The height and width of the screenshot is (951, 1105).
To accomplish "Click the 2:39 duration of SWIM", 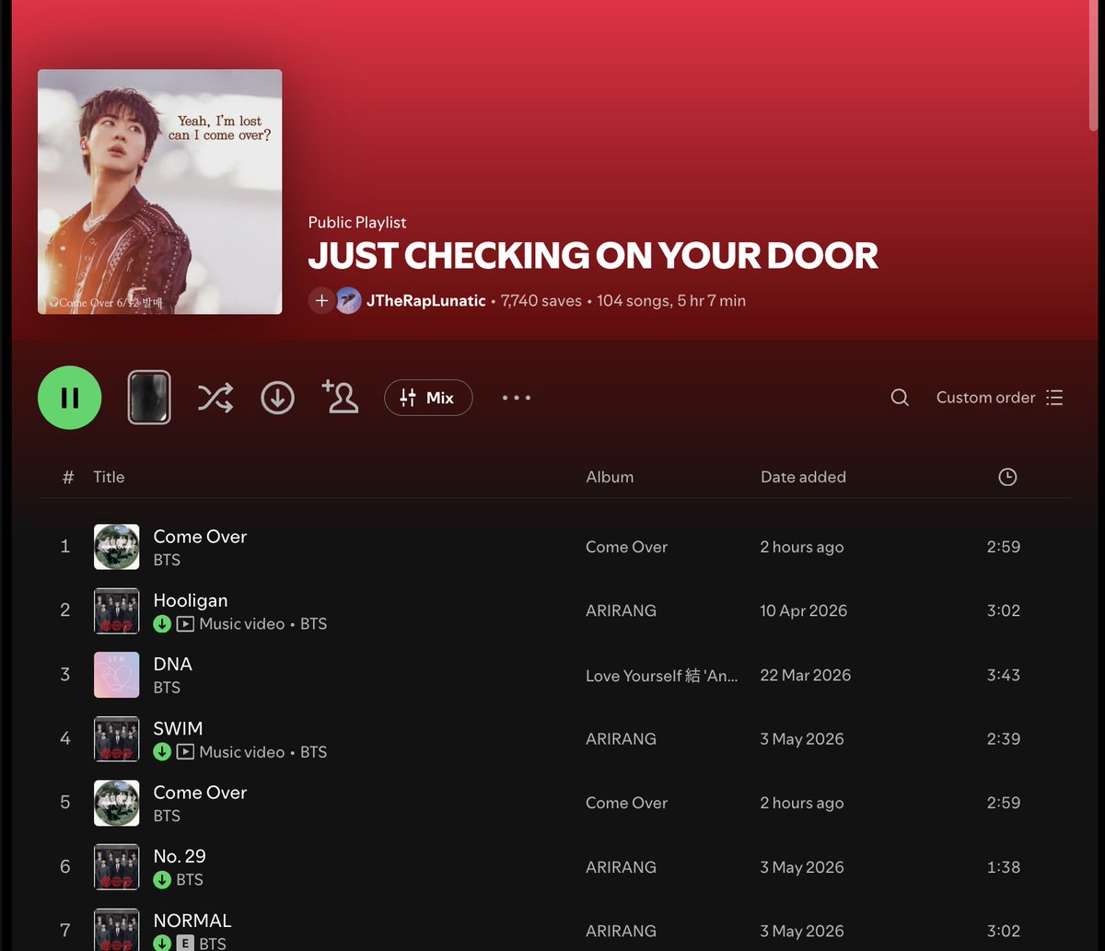I will point(1004,738).
